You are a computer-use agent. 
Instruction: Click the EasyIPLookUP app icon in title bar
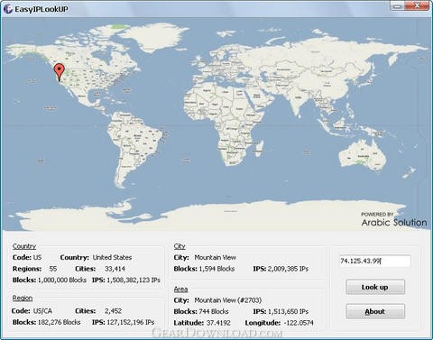pyautogui.click(x=8, y=9)
